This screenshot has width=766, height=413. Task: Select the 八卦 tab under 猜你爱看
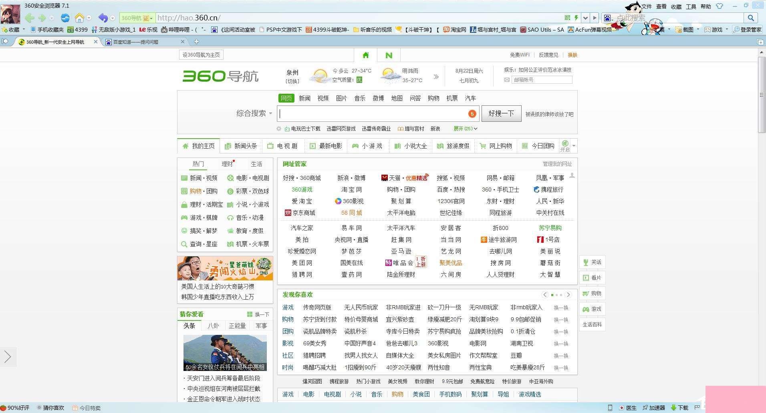click(213, 326)
